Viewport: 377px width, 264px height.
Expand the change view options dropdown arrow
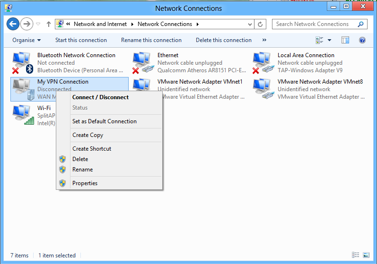329,40
